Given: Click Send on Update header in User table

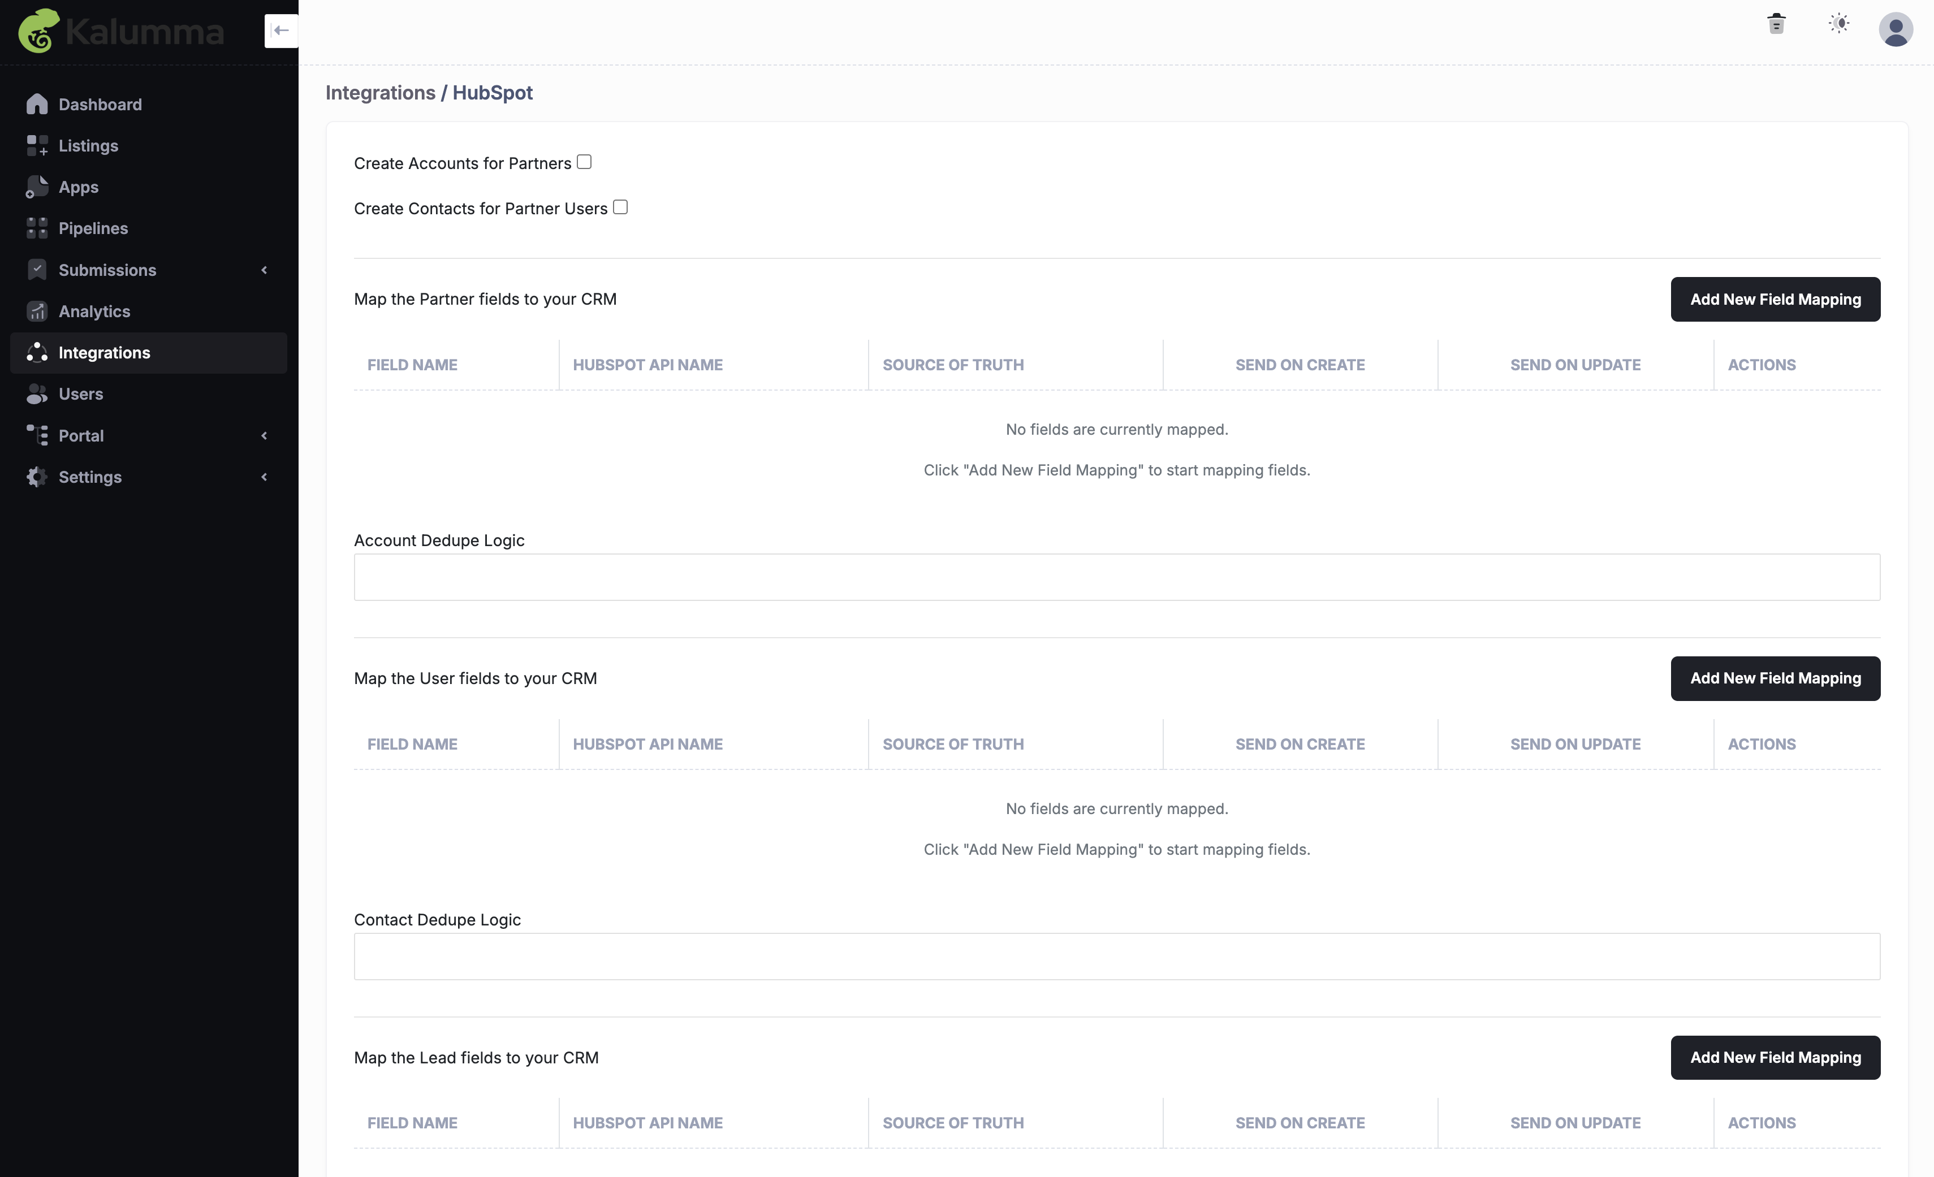Looking at the screenshot, I should coord(1575,744).
